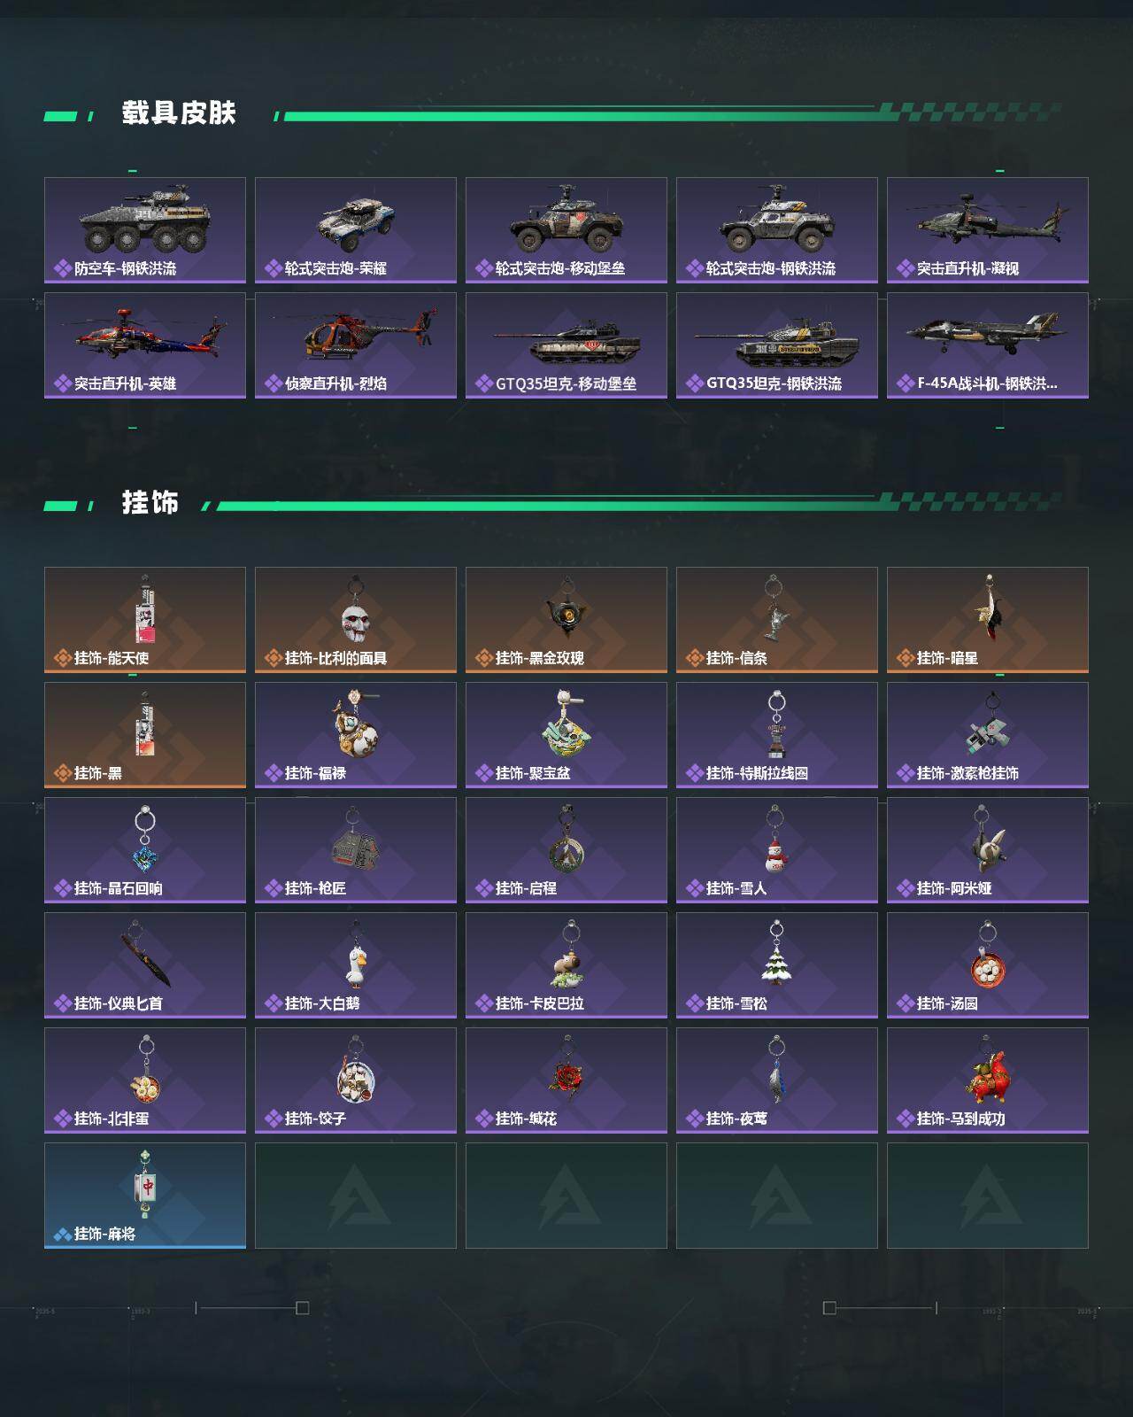Open the F-45A战斗机 fighter jet skin
This screenshot has height=1417, width=1133.
[x=988, y=345]
